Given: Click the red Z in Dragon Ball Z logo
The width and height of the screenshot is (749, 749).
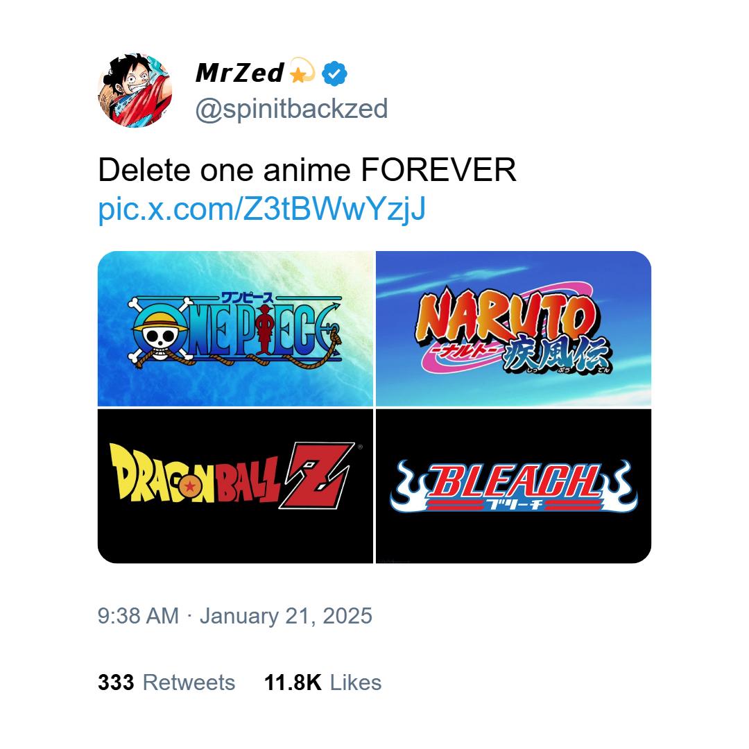Looking at the screenshot, I should pyautogui.click(x=316, y=476).
